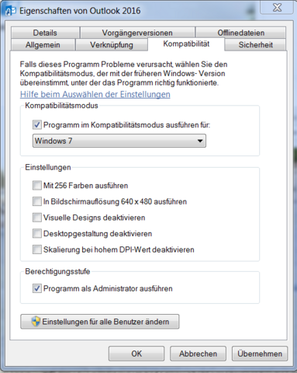
Task: Confirm with the OK button
Action: coord(136,354)
